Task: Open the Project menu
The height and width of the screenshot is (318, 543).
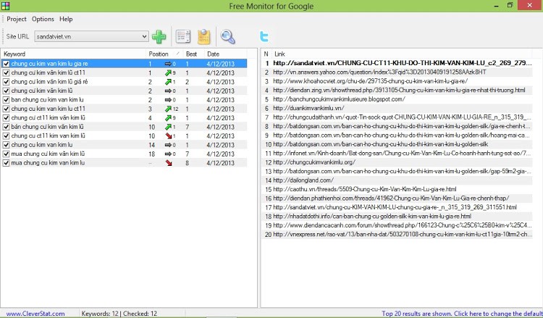Action: point(16,19)
